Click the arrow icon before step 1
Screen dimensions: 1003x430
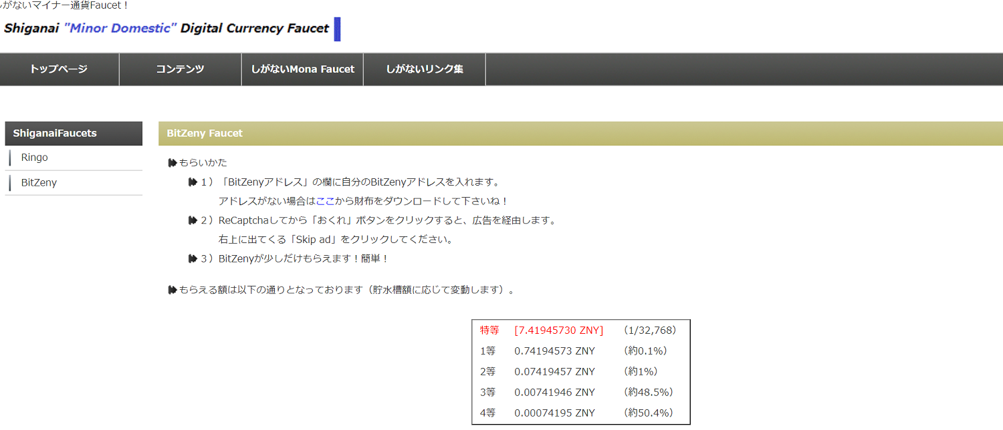coord(193,182)
